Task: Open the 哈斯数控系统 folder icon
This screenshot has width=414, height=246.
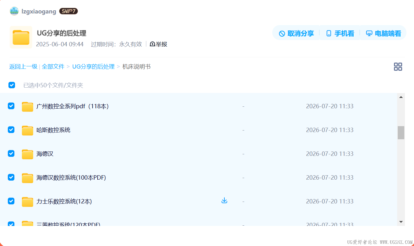Action: 28,130
